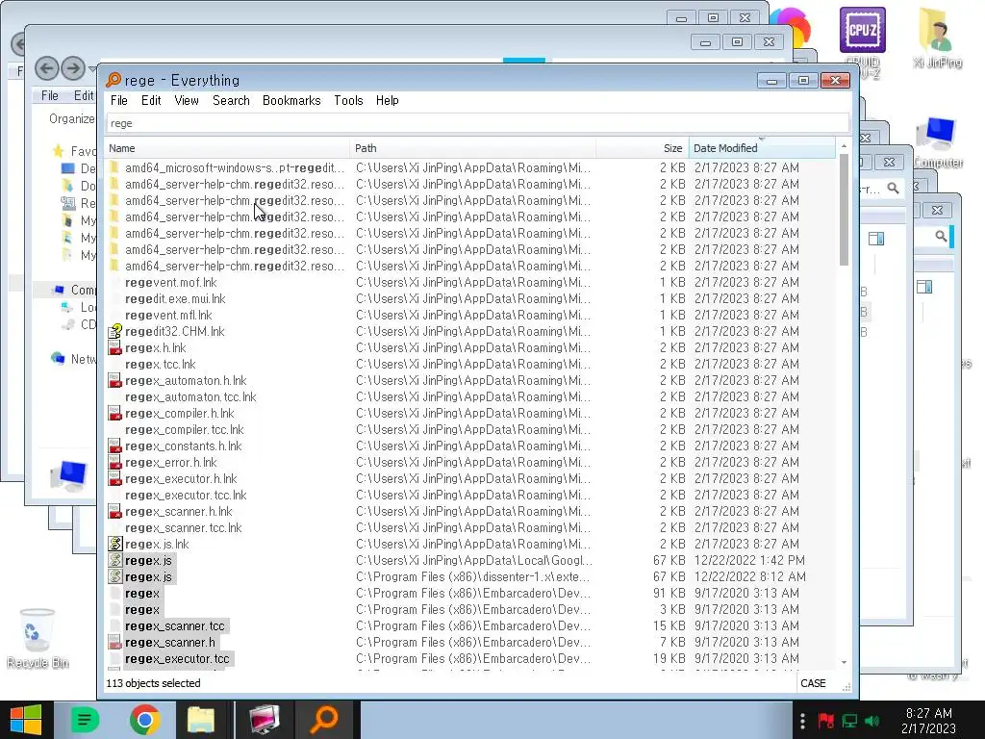Click the regex_scanner.h header file icon
985x739 pixels.
[x=115, y=642]
